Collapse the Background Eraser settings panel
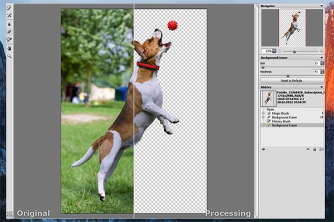 [321, 58]
